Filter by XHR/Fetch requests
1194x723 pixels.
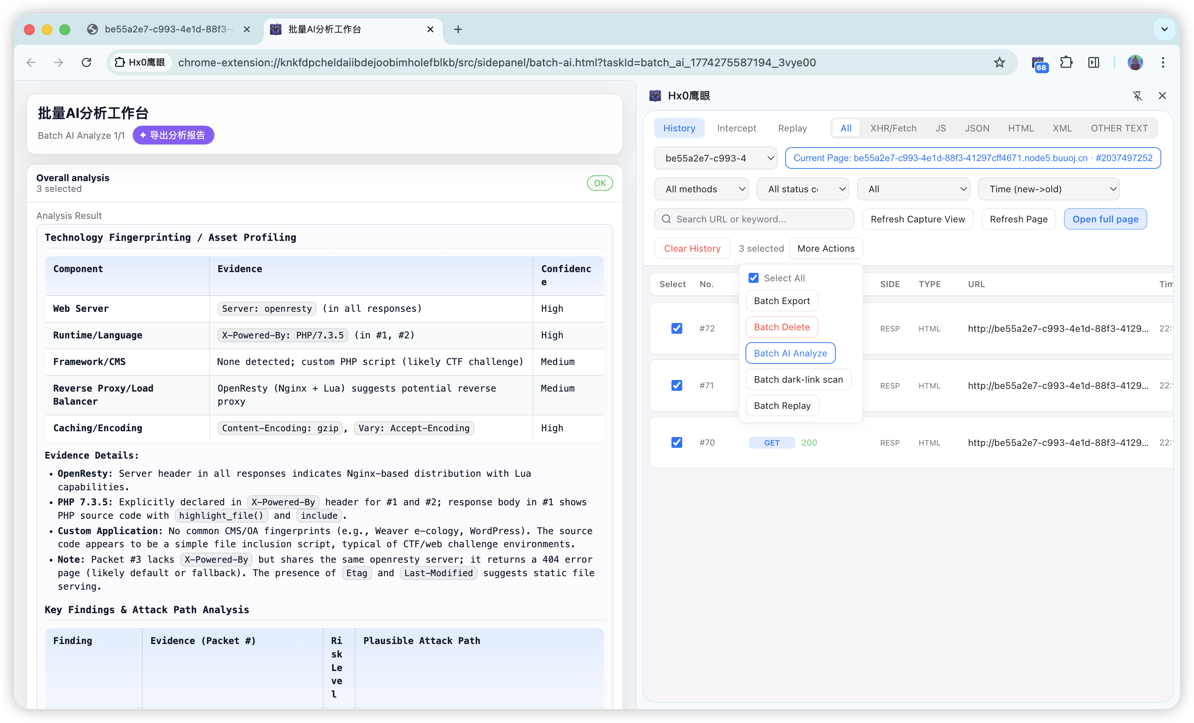tap(893, 128)
